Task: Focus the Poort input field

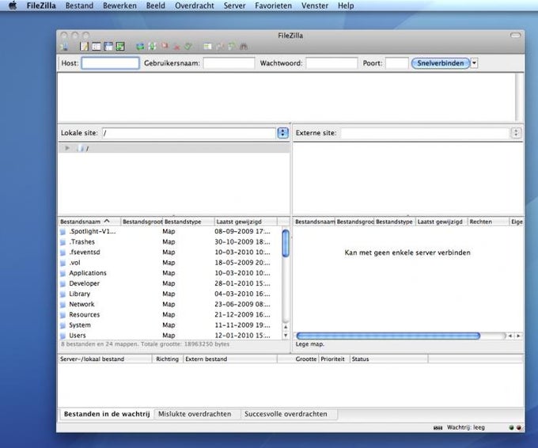Action: point(397,63)
